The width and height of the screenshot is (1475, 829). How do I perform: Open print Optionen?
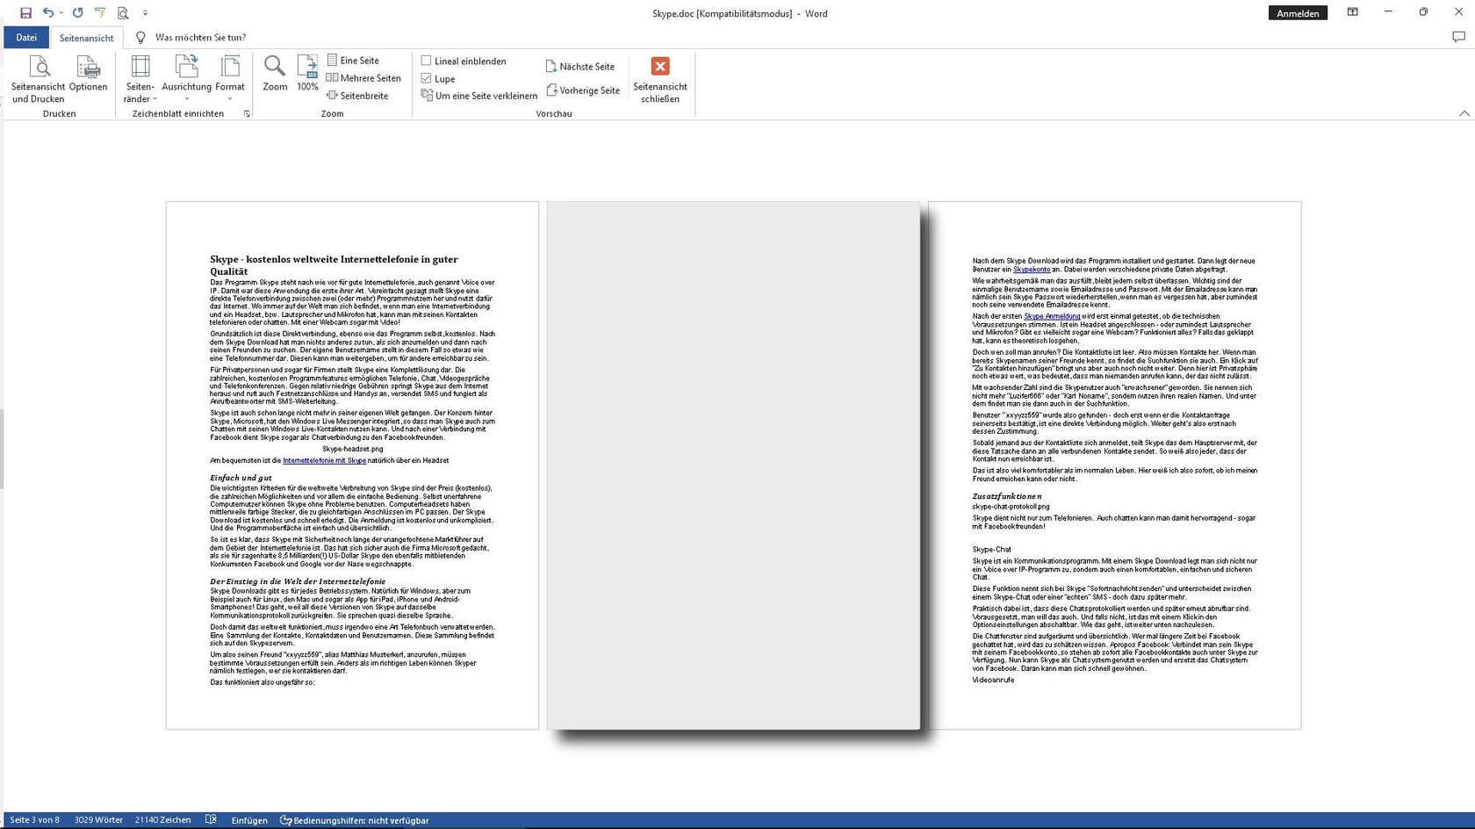pyautogui.click(x=88, y=74)
